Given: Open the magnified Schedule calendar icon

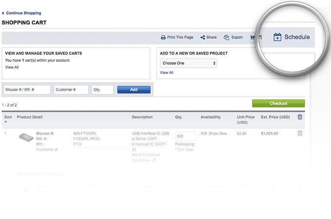Looking at the screenshot, I should (x=277, y=37).
